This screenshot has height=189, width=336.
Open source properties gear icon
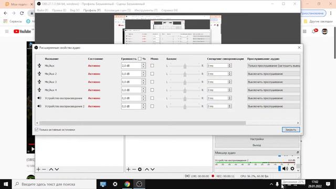140,169
